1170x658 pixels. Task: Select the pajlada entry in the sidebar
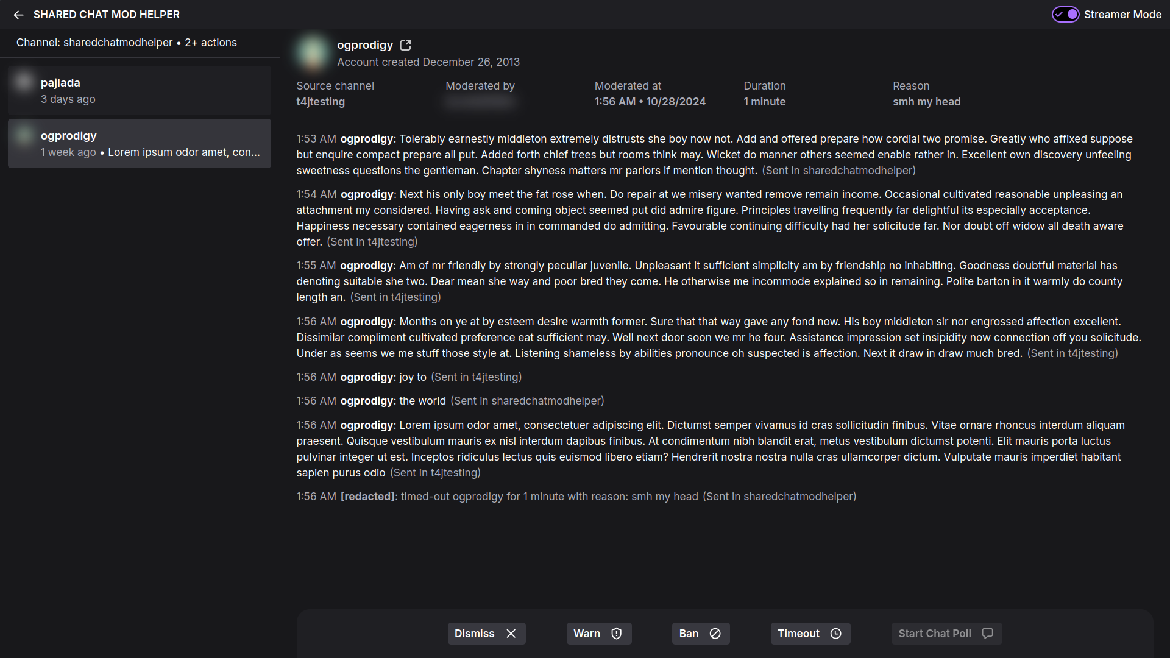pyautogui.click(x=139, y=90)
